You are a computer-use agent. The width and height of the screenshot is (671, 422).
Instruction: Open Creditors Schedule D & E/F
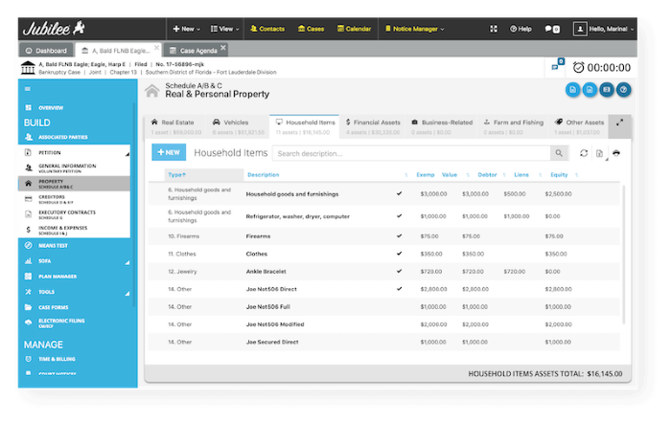coord(74,199)
